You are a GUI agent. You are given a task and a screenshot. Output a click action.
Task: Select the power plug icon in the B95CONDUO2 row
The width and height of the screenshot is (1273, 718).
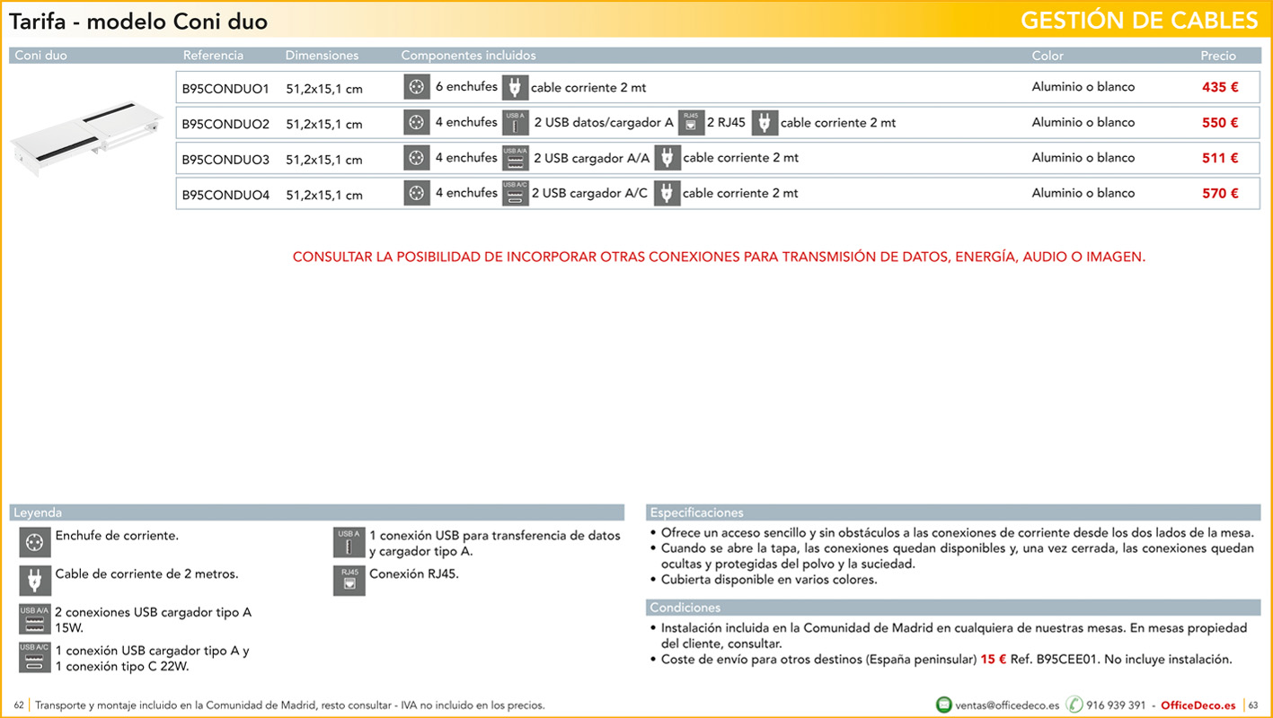point(764,122)
